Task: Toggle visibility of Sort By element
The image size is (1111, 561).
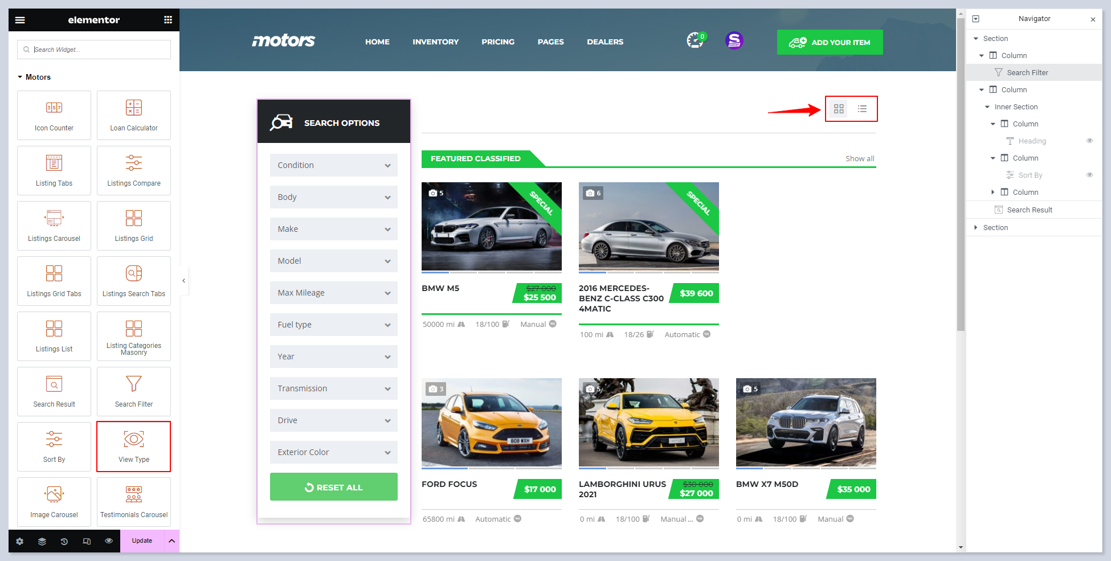Action: click(x=1089, y=175)
